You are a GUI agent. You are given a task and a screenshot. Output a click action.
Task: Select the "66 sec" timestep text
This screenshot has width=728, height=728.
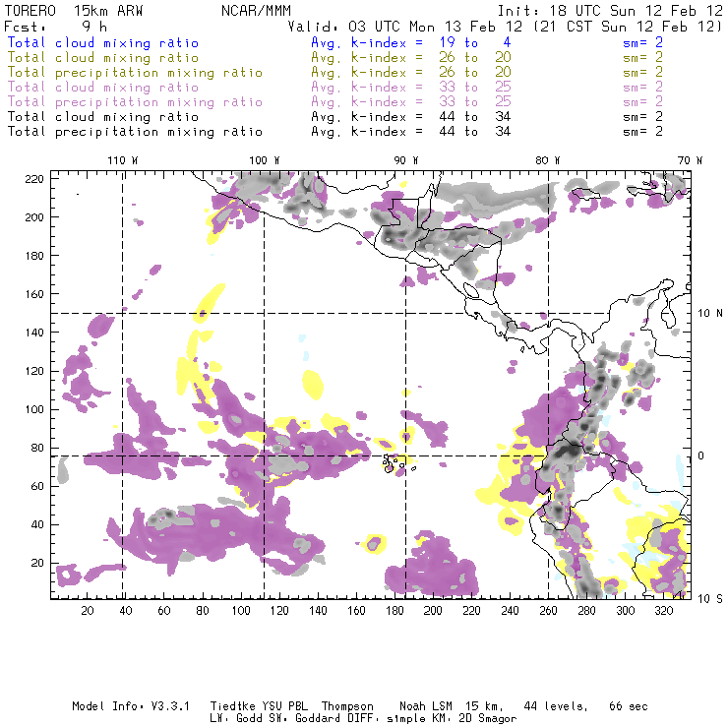[x=629, y=706]
